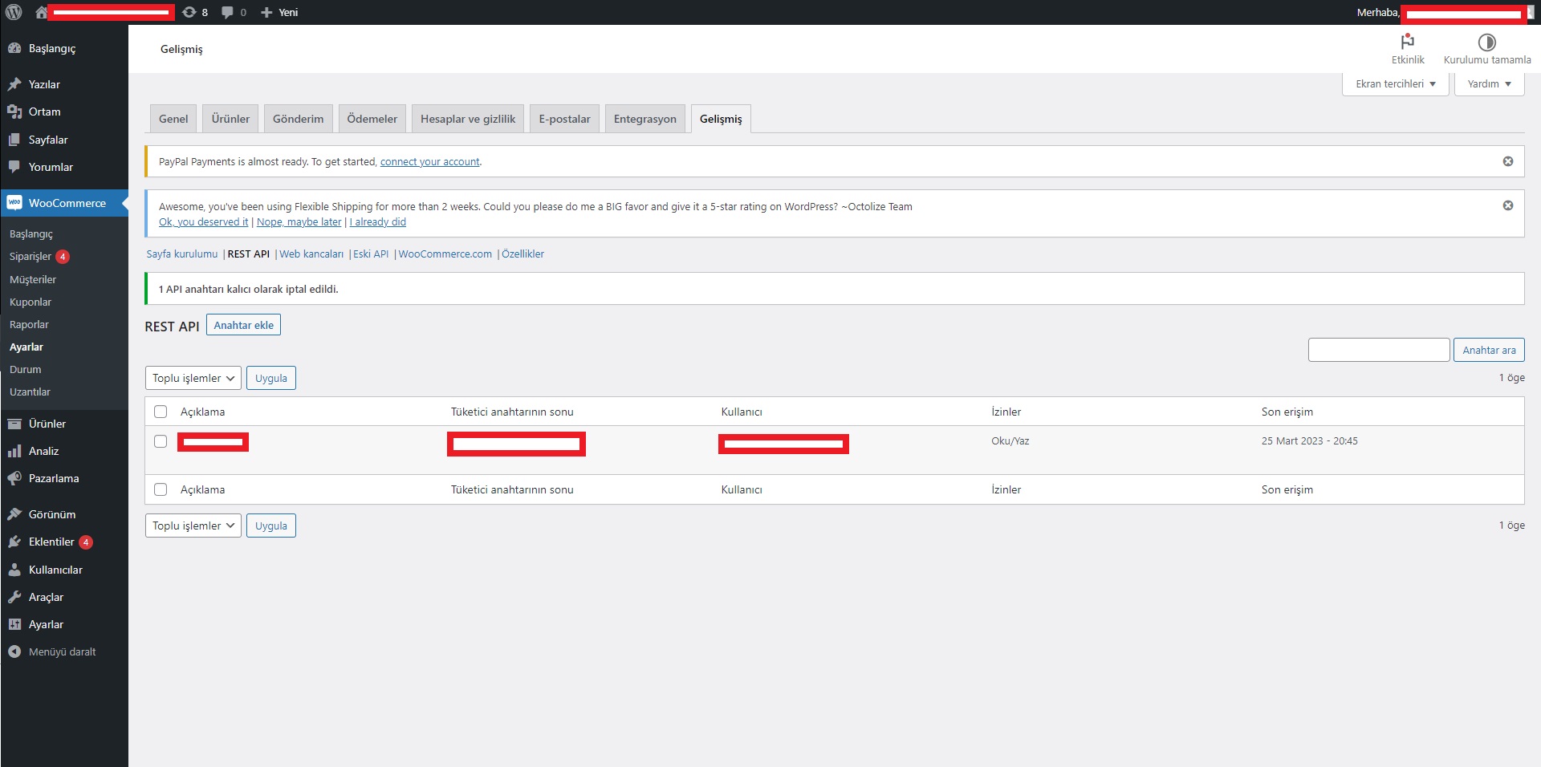The height and width of the screenshot is (767, 1541).
Task: Tick the checkbox for the API key row
Action: (161, 441)
